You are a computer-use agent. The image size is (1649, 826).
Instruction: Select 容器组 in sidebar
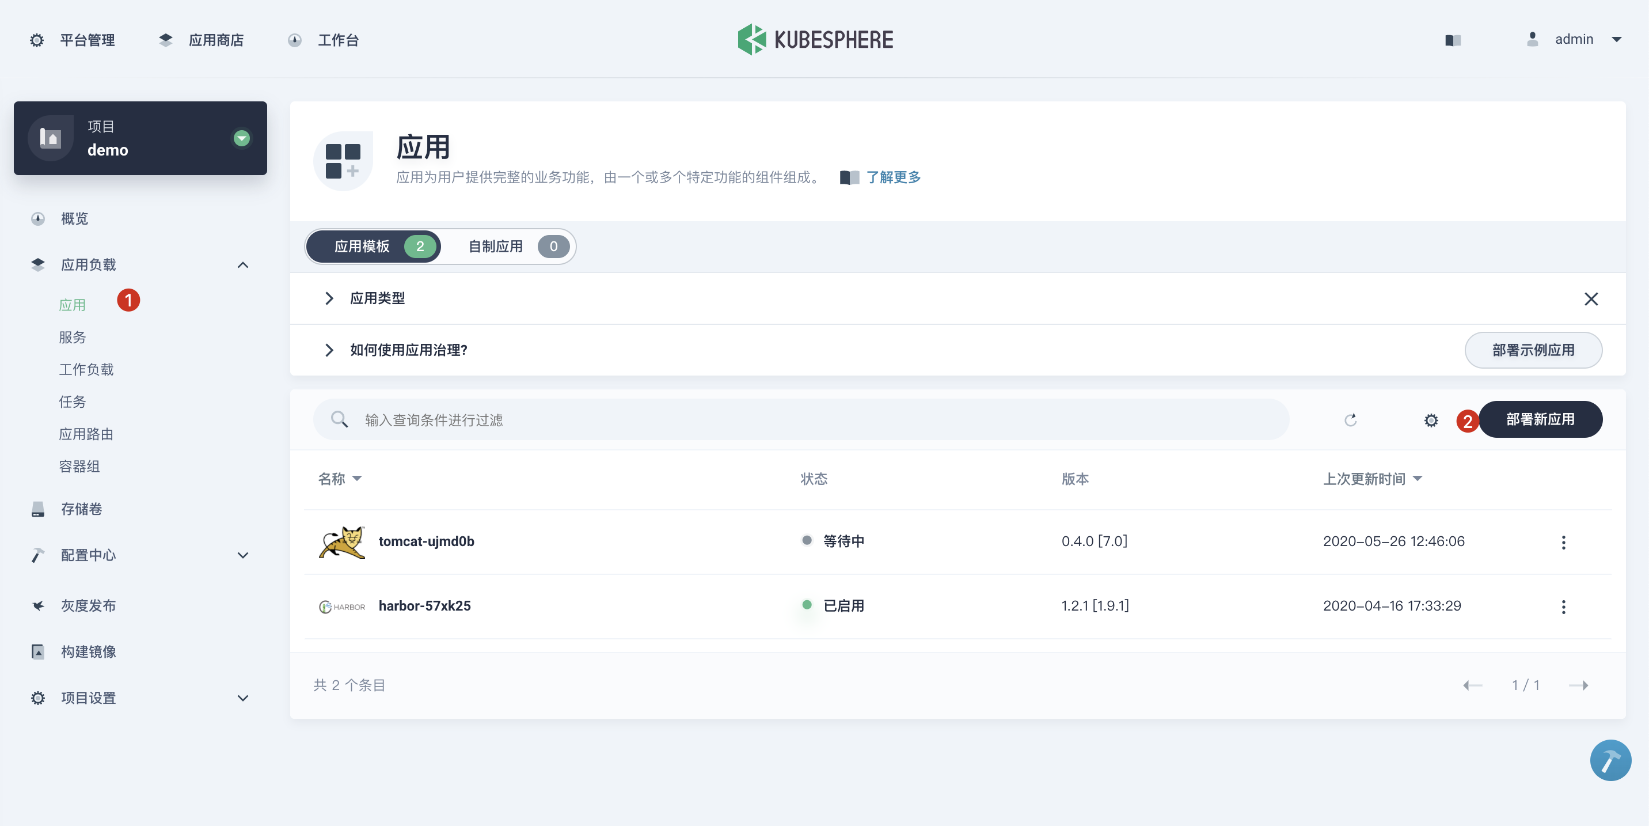79,466
